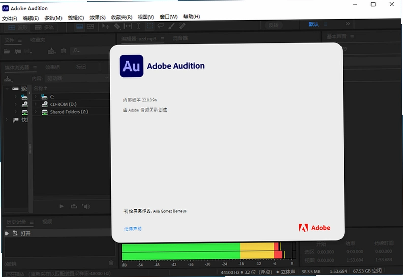
Task: Toggle spectral pitch display
Action: (x=90, y=26)
